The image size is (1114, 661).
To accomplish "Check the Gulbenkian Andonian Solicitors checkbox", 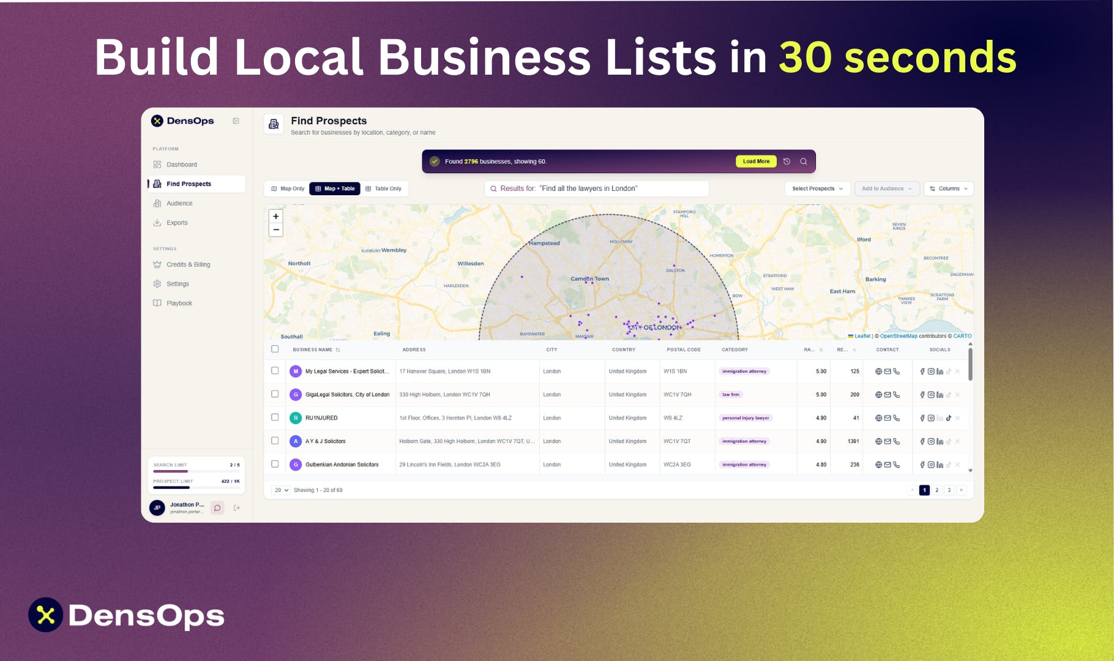I will 275,463.
